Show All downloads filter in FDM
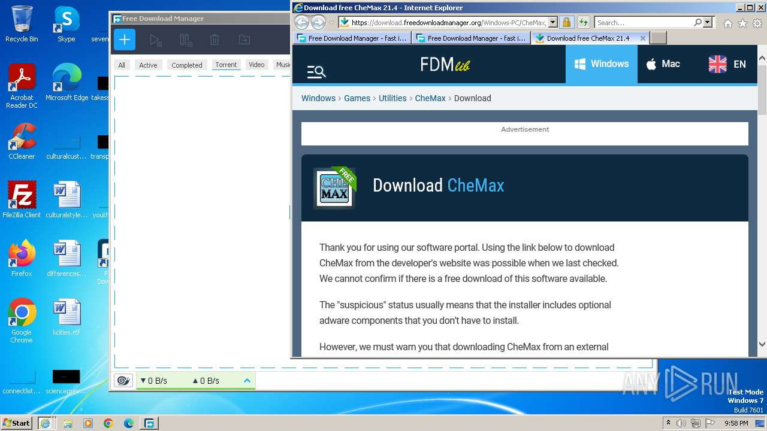The width and height of the screenshot is (767, 431). (x=122, y=65)
